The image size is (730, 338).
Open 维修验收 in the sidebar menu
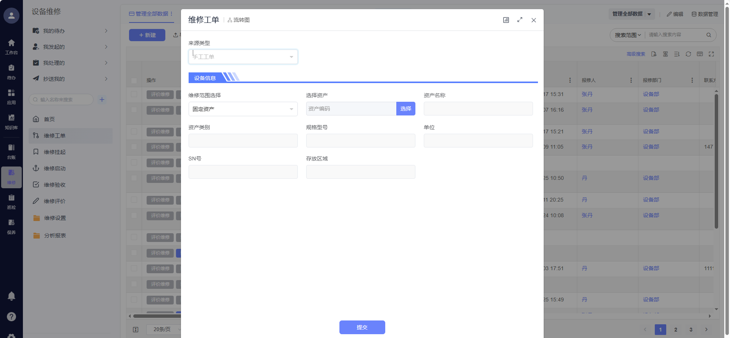[x=55, y=185]
